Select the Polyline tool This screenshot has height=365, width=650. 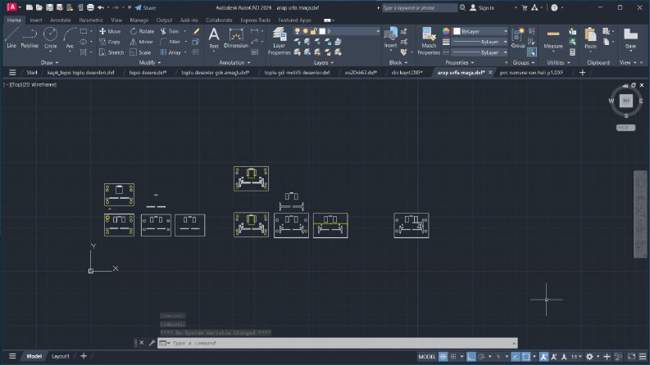coord(30,38)
